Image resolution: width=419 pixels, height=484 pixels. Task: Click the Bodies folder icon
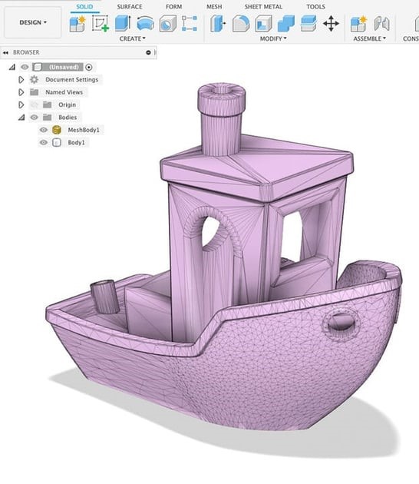47,118
